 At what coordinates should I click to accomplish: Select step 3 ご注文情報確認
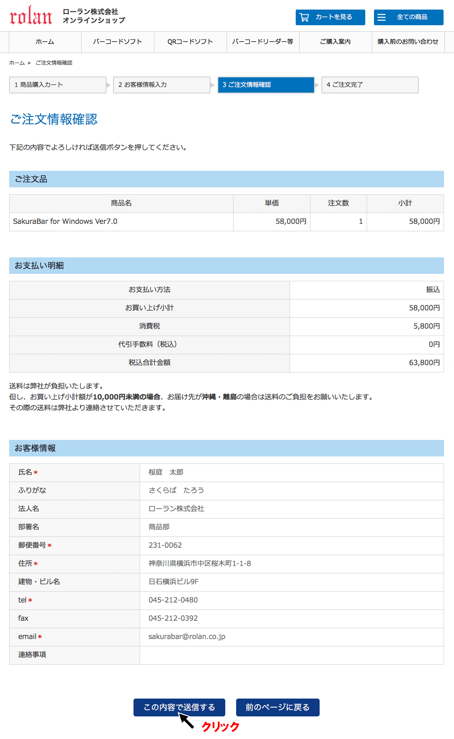(x=266, y=85)
